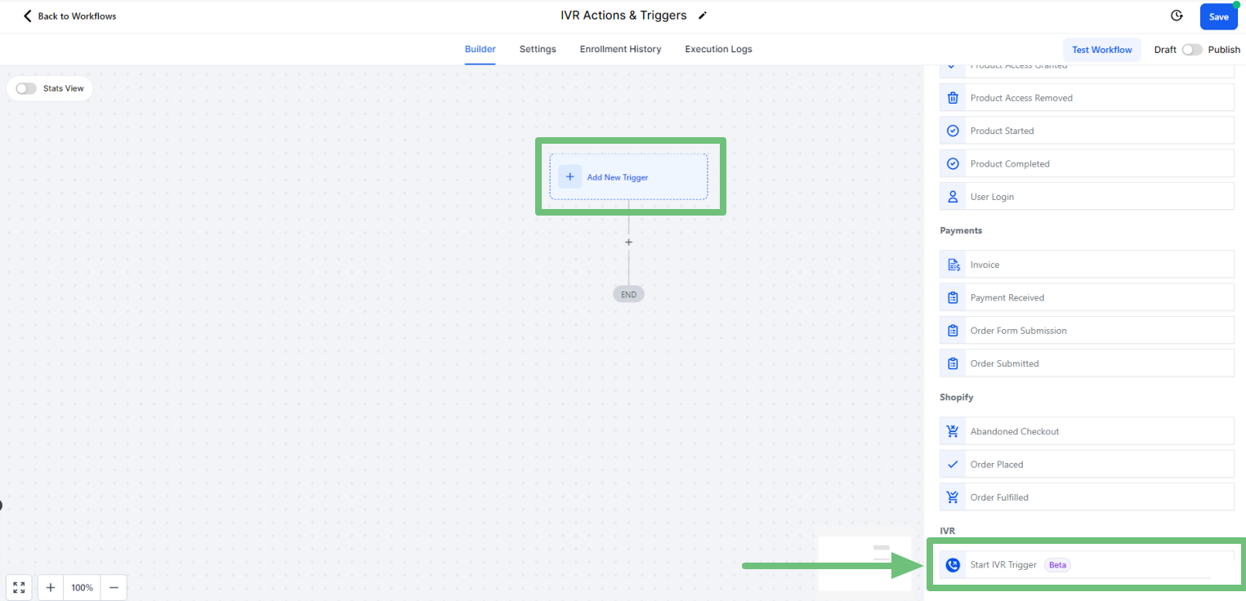1246x601 pixels.
Task: Toggle Draft/Publish switch
Action: [x=1192, y=50]
